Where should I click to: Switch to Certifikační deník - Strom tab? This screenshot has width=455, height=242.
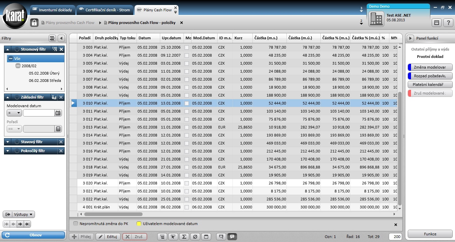(105, 10)
